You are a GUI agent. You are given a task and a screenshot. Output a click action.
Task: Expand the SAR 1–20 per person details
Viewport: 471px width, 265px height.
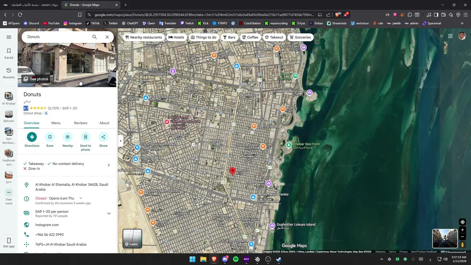[109, 213]
